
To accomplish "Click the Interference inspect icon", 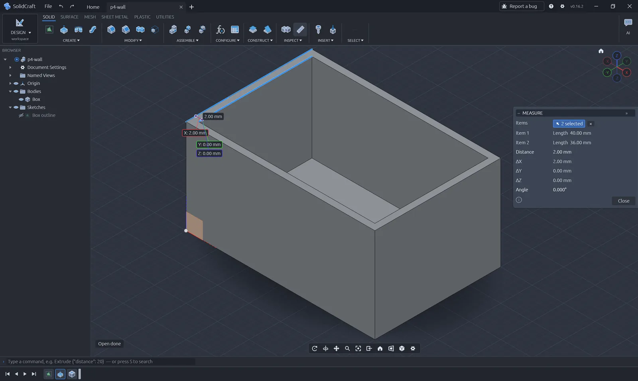I will (x=286, y=29).
